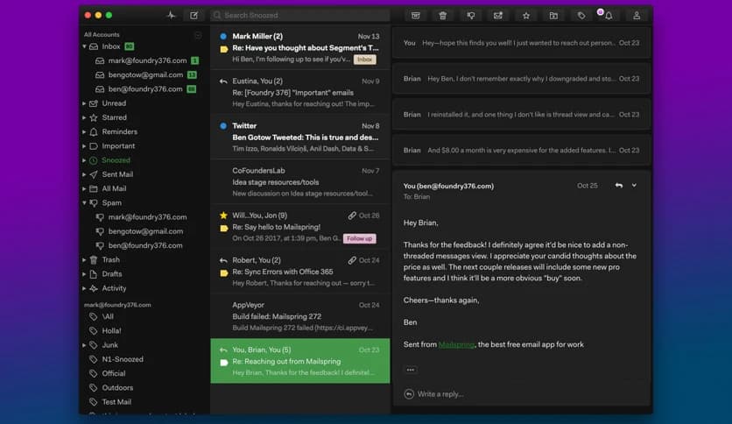This screenshot has width=732, height=424.
Task: Mark thread as spam with thumbs-down icon
Action: click(470, 16)
